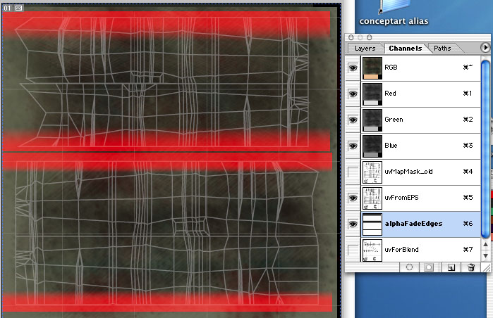Show the uvMapMask_old channel
The width and height of the screenshot is (493, 318).
[x=353, y=172]
